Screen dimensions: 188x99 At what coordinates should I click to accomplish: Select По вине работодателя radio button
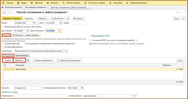tap(3, 47)
